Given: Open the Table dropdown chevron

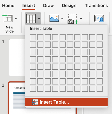Looking at the screenshot, I should click(x=39, y=18).
